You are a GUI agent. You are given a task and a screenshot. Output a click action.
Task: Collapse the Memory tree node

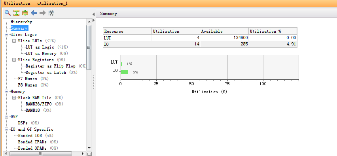(x=6, y=91)
